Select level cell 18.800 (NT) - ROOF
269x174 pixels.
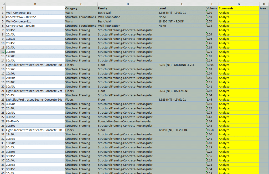182,21
